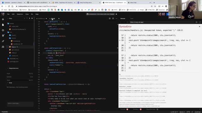The image size is (202, 113).
Task: Open the Food Blogs bookmark folder
Action: tap(13, 10)
